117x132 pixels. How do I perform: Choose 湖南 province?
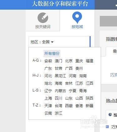[x=83, y=76]
